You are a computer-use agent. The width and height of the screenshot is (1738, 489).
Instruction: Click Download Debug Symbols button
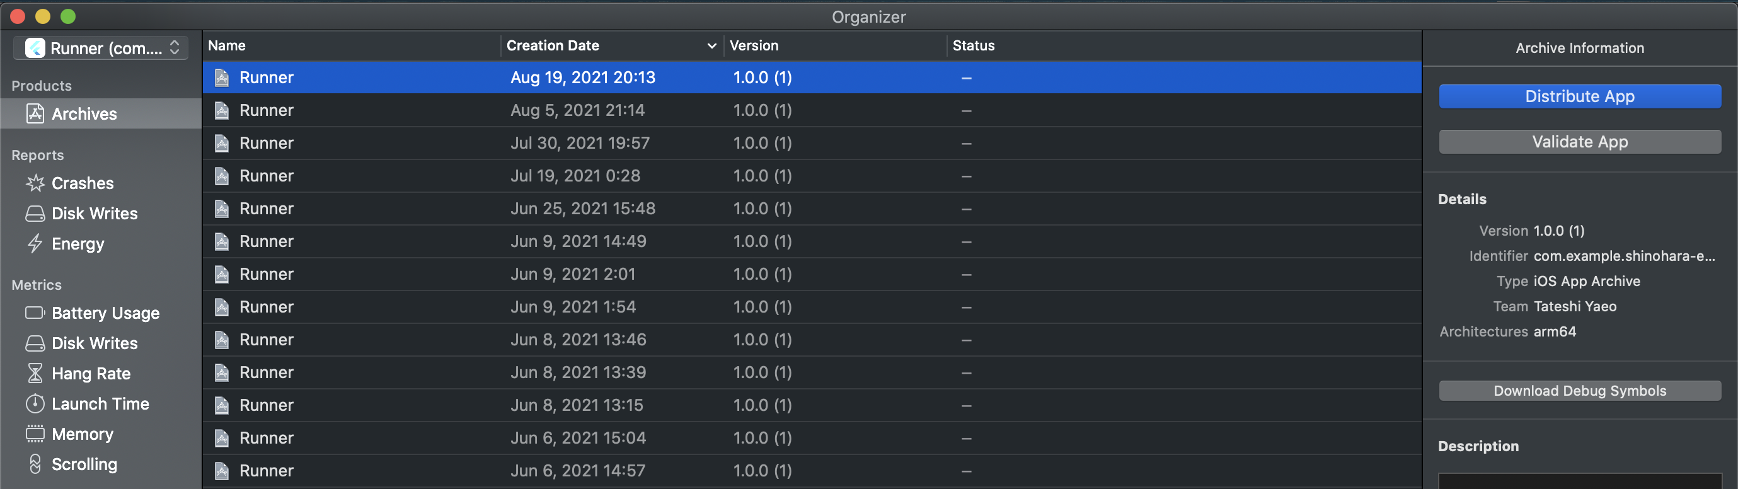[x=1579, y=391]
